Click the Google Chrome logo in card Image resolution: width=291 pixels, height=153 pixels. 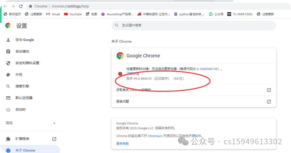pos(120,56)
